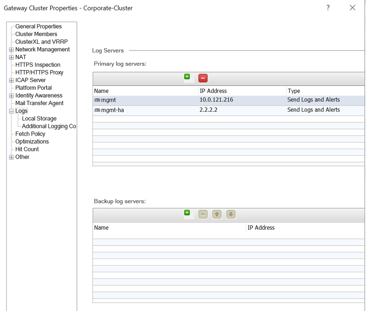The height and width of the screenshot is (311, 366).
Task: Select the Logs tree item
Action: [x=22, y=111]
